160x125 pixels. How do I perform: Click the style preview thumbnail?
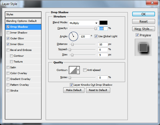[x=143, y=47]
